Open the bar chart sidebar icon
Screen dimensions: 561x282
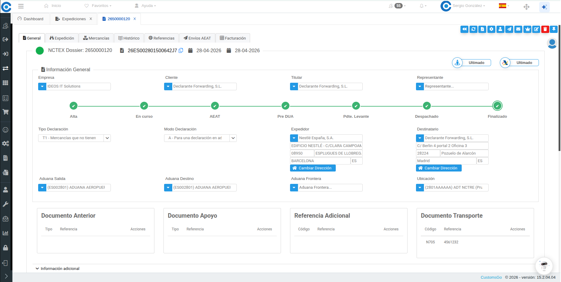click(5, 233)
